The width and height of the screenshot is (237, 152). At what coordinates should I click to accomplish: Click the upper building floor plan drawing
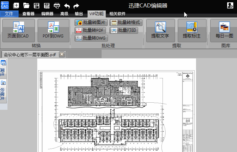coord(104,92)
